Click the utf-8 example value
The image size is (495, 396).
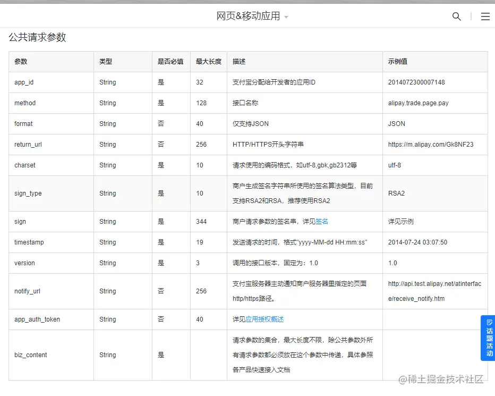click(x=395, y=165)
